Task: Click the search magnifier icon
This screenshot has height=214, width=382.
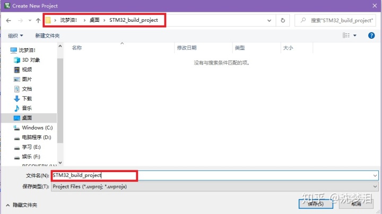Action: point(303,20)
